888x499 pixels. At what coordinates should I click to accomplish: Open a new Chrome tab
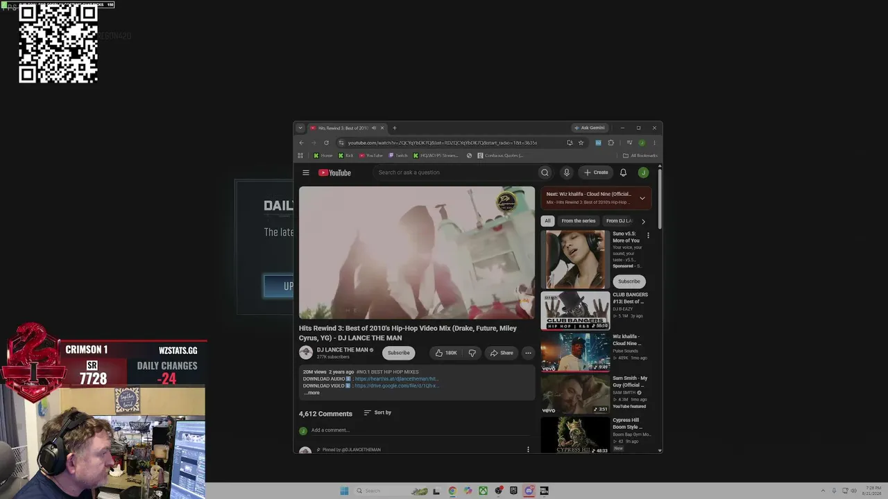tap(395, 128)
